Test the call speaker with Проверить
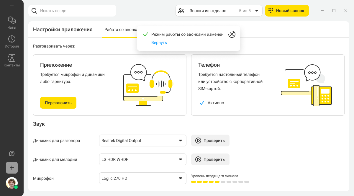Image resolution: width=354 pixels, height=196 pixels. (x=210, y=141)
